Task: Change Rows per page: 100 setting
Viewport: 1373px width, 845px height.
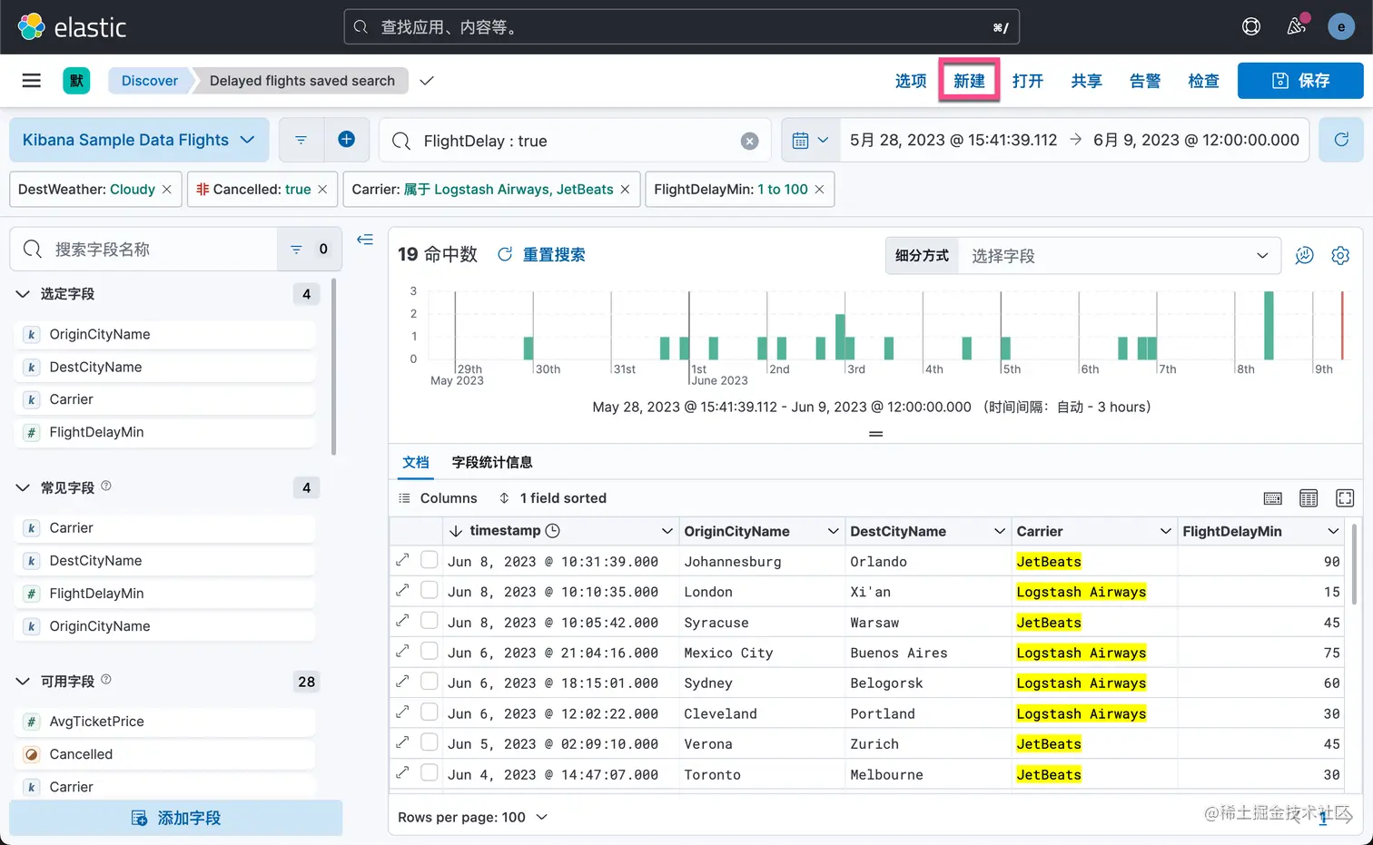Action: coord(473,817)
